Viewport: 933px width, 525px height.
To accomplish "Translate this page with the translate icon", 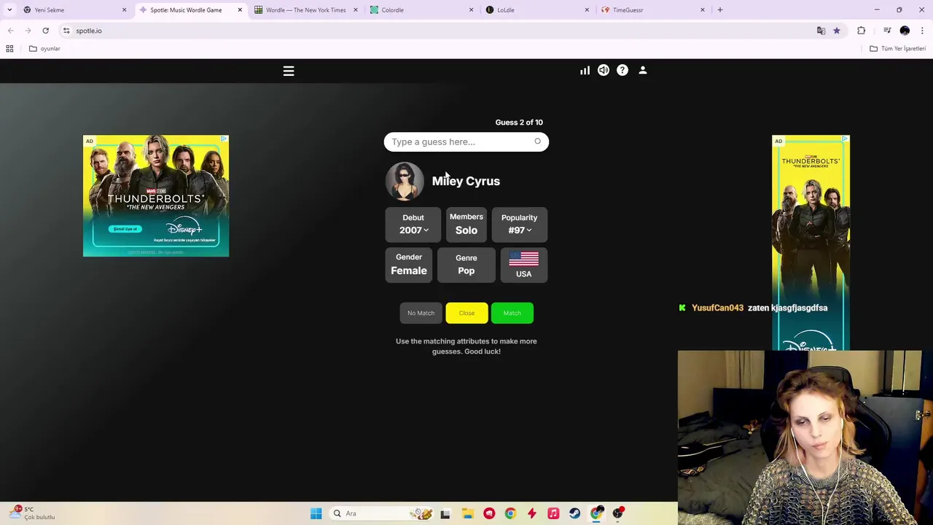I will [x=821, y=31].
